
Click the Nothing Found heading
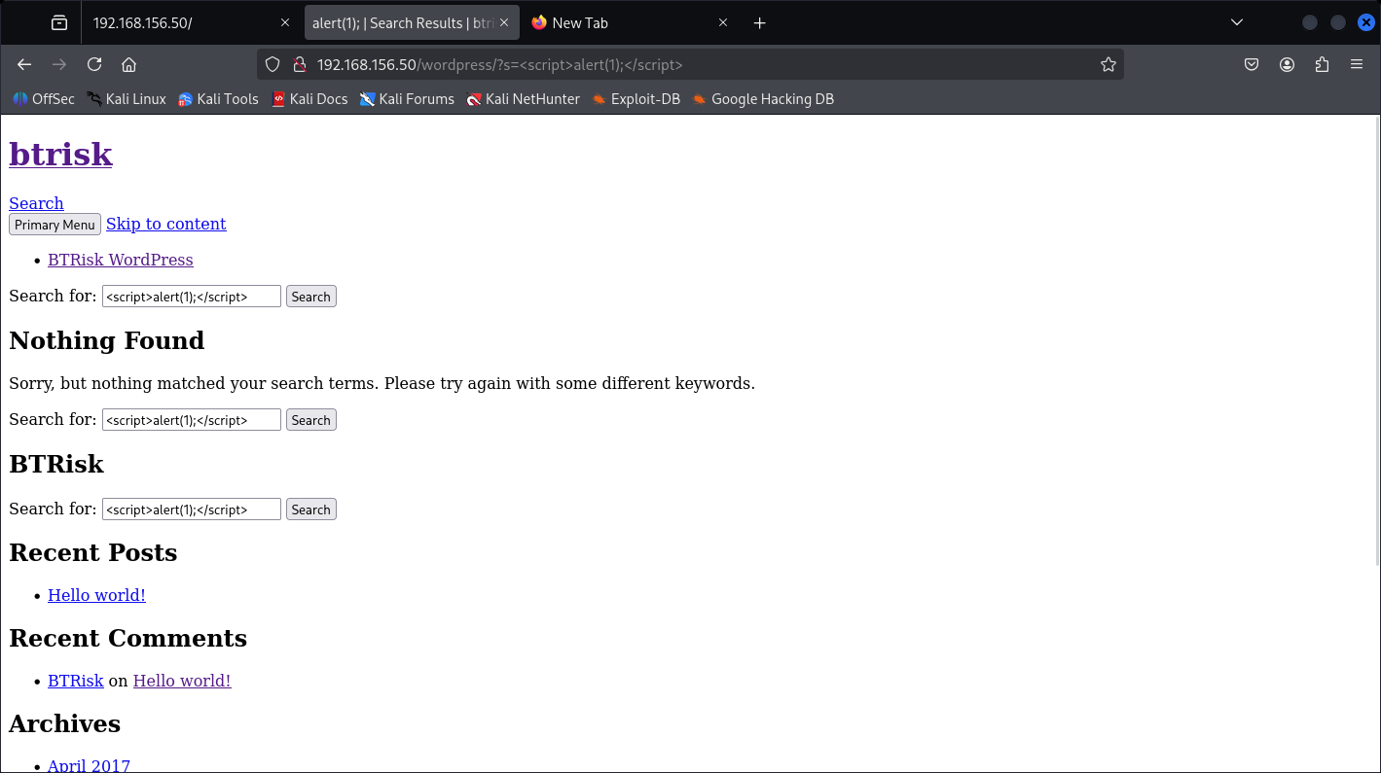107,340
